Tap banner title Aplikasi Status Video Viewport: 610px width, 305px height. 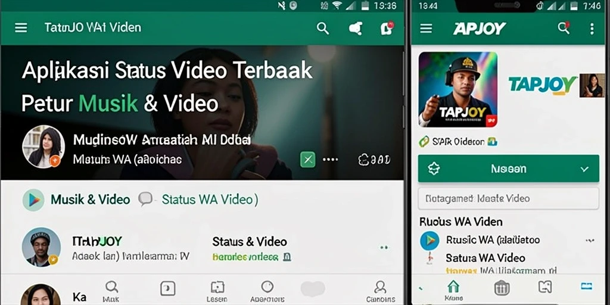167,71
